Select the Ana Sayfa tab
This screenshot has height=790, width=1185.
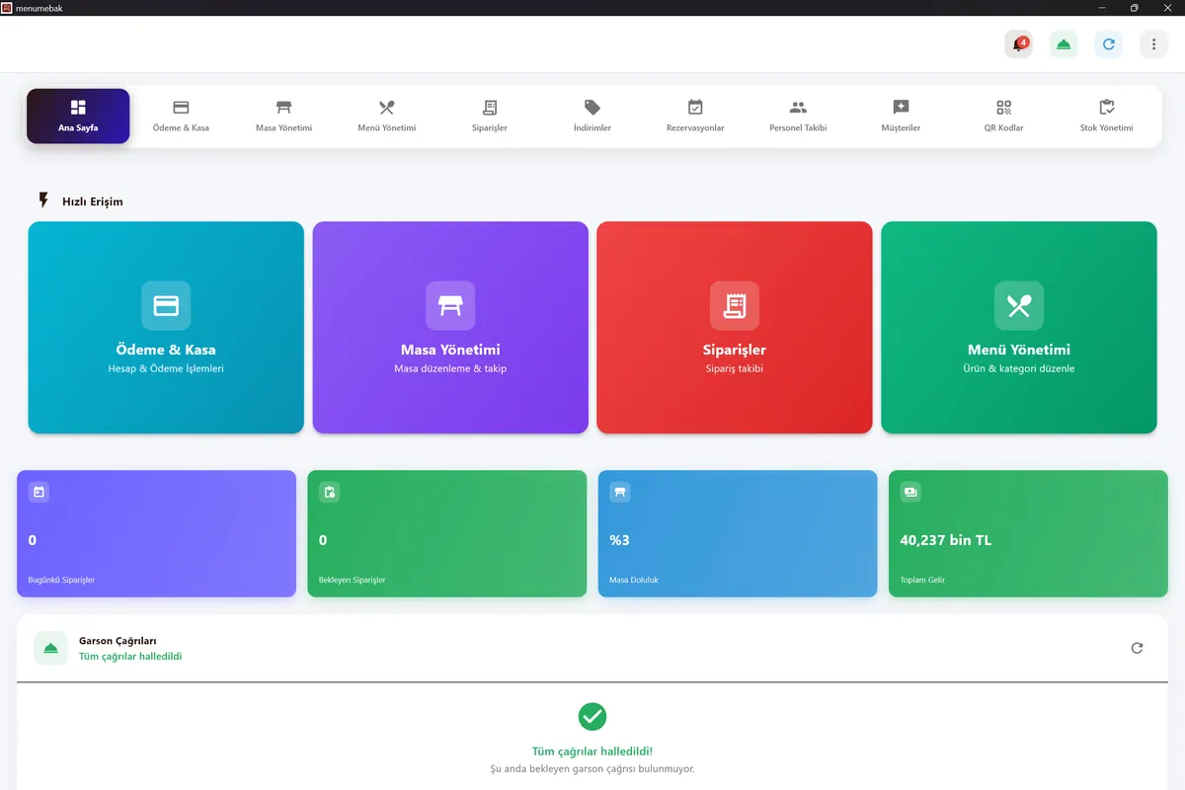[78, 117]
